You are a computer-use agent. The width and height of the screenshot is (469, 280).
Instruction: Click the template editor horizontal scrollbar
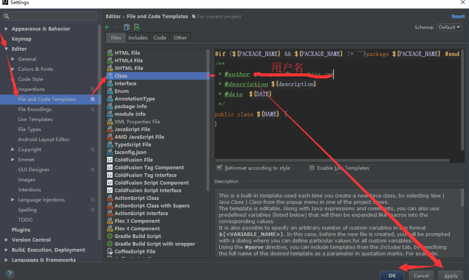click(x=332, y=160)
